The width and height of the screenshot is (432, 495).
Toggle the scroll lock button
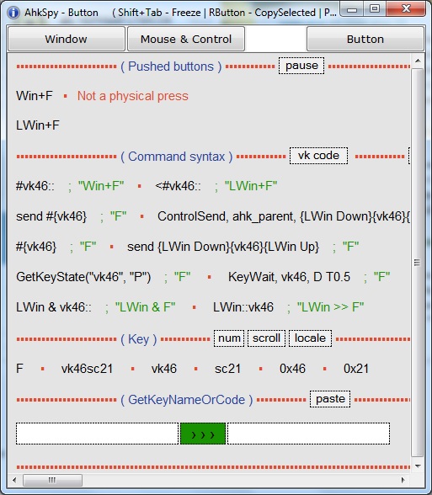tap(266, 338)
